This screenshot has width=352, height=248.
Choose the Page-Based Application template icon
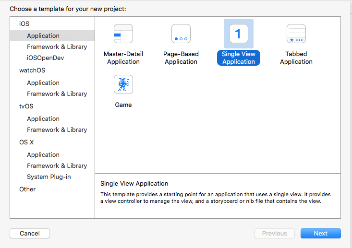(x=181, y=34)
